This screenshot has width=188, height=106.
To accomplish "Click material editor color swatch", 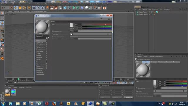I will [71, 25].
